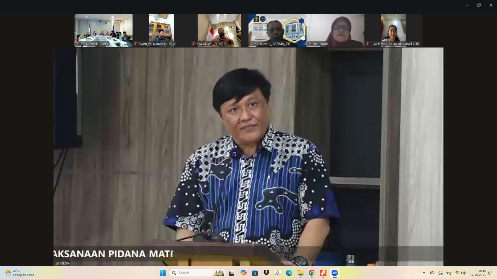497x279 pixels.
Task: Select the 07. KANWIL BABEL participant video
Action: (x=103, y=30)
